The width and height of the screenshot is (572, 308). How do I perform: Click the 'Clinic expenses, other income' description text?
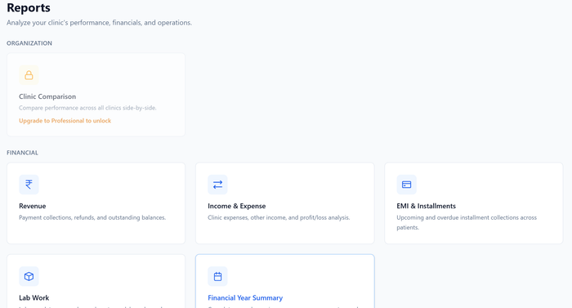(279, 217)
